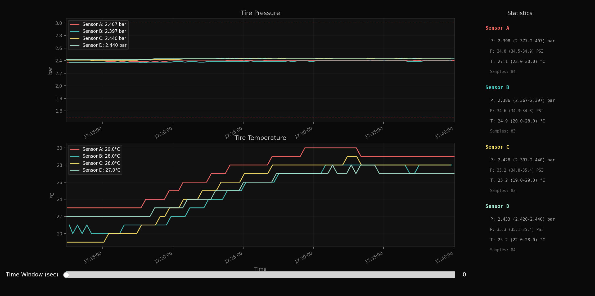The image size is (595, 296).
Task: Click the Tire Temperature chart title
Action: [x=260, y=138]
